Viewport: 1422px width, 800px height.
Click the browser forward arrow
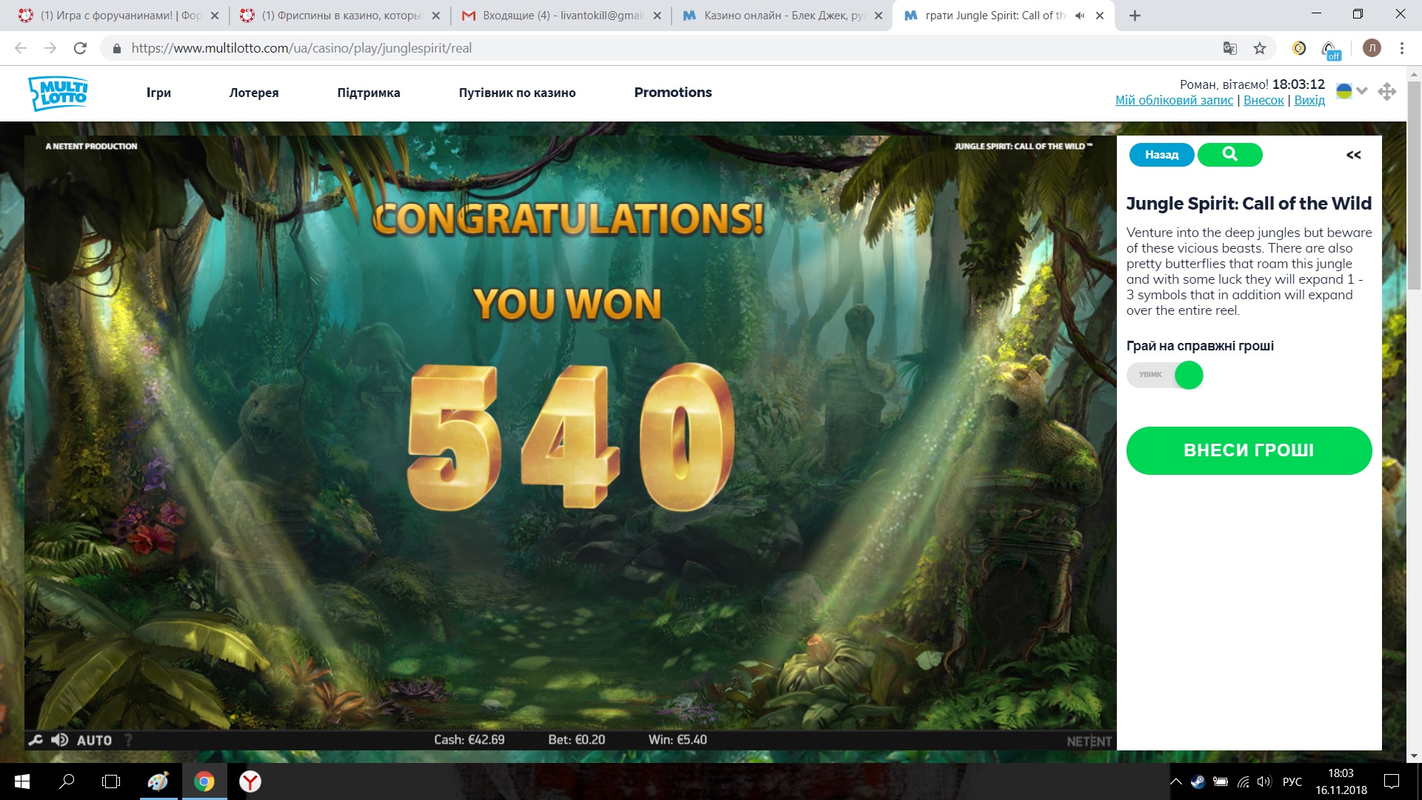pyautogui.click(x=50, y=48)
